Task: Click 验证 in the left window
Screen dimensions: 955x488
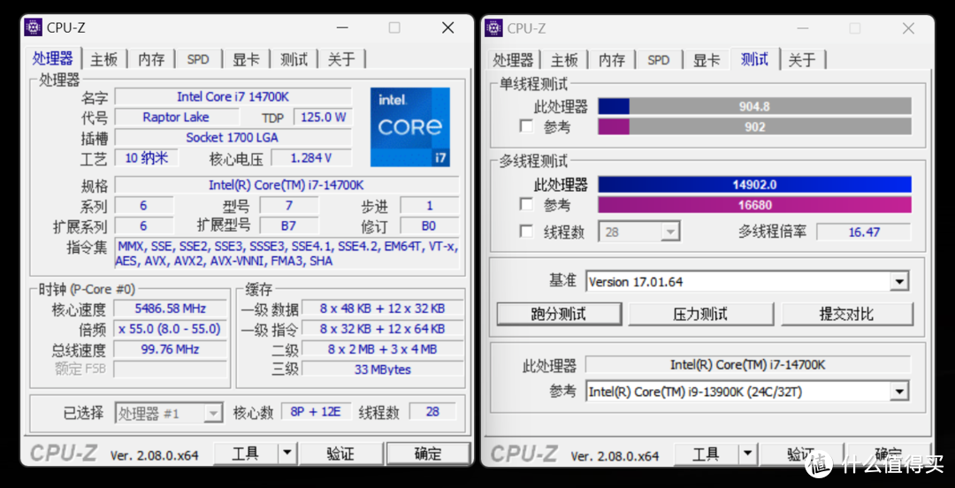Action: tap(340, 454)
